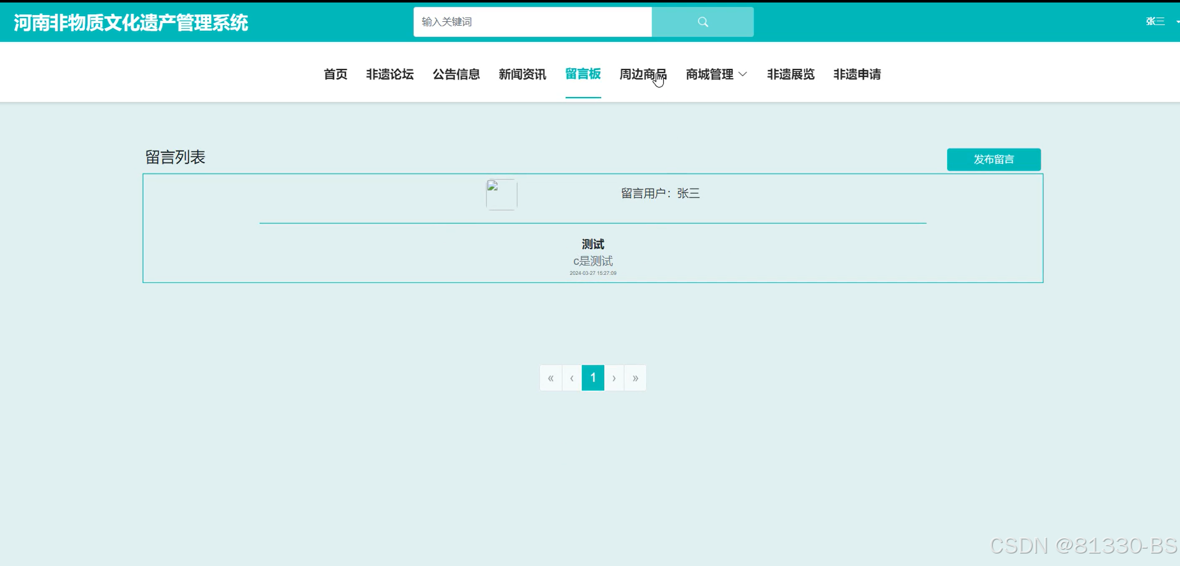Navigate to 非遗论坛
The height and width of the screenshot is (566, 1180).
[x=390, y=74]
